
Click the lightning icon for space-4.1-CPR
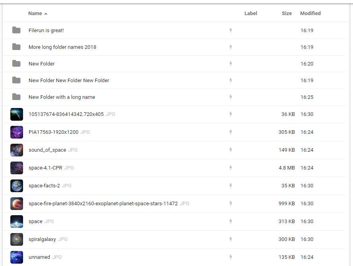pyautogui.click(x=231, y=168)
